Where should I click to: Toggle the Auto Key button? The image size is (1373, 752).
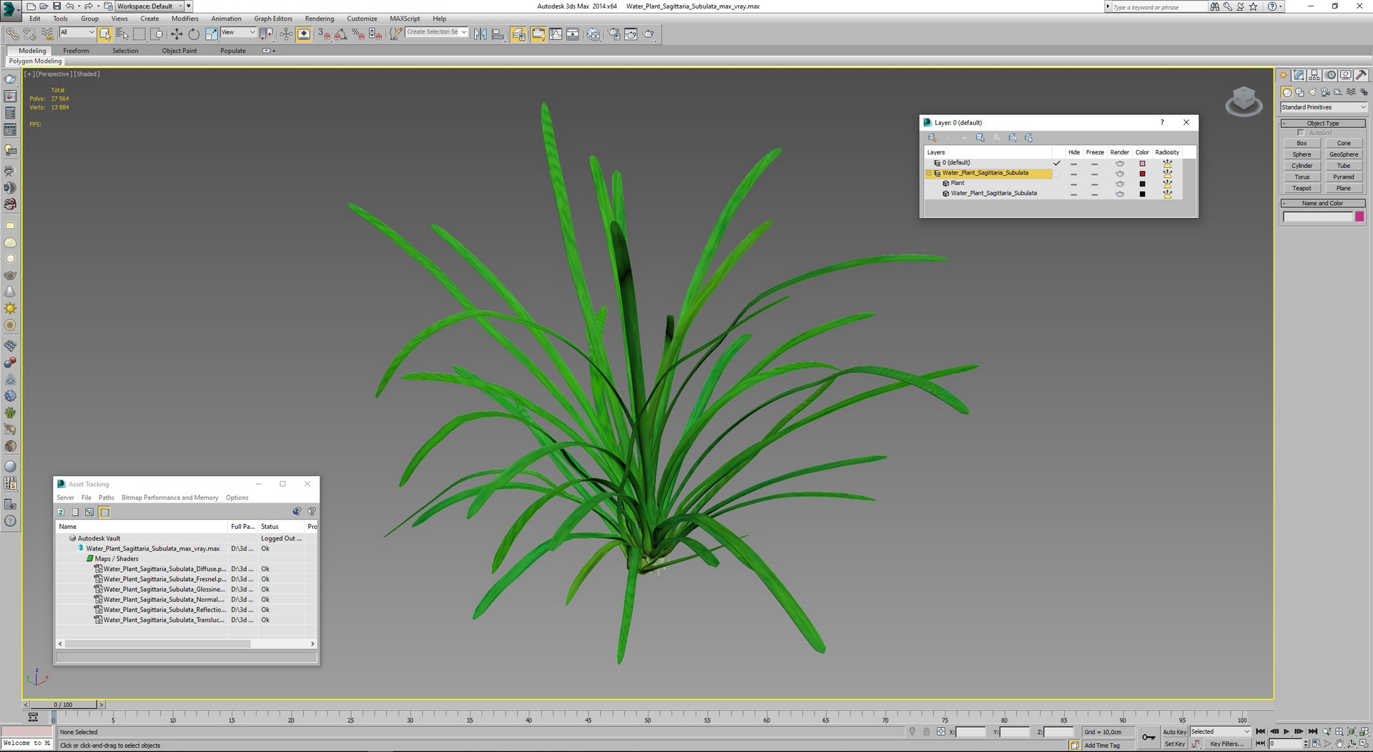click(1174, 732)
